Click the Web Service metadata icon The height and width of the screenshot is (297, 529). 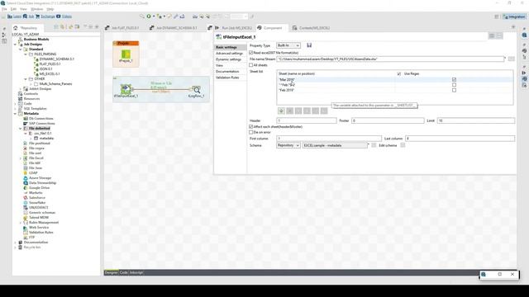point(26,228)
